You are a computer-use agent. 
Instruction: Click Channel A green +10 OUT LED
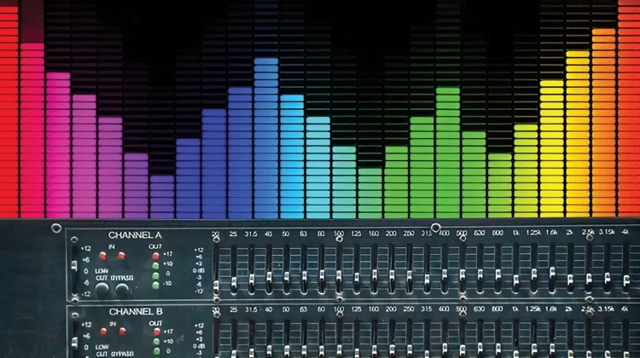coord(155,266)
